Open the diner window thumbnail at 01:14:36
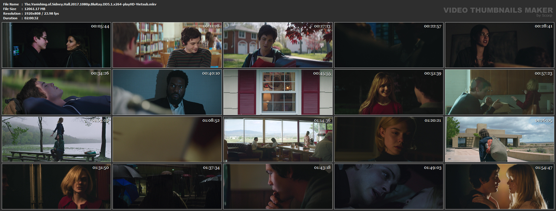Viewport: 556px width, 211px height. click(278, 139)
